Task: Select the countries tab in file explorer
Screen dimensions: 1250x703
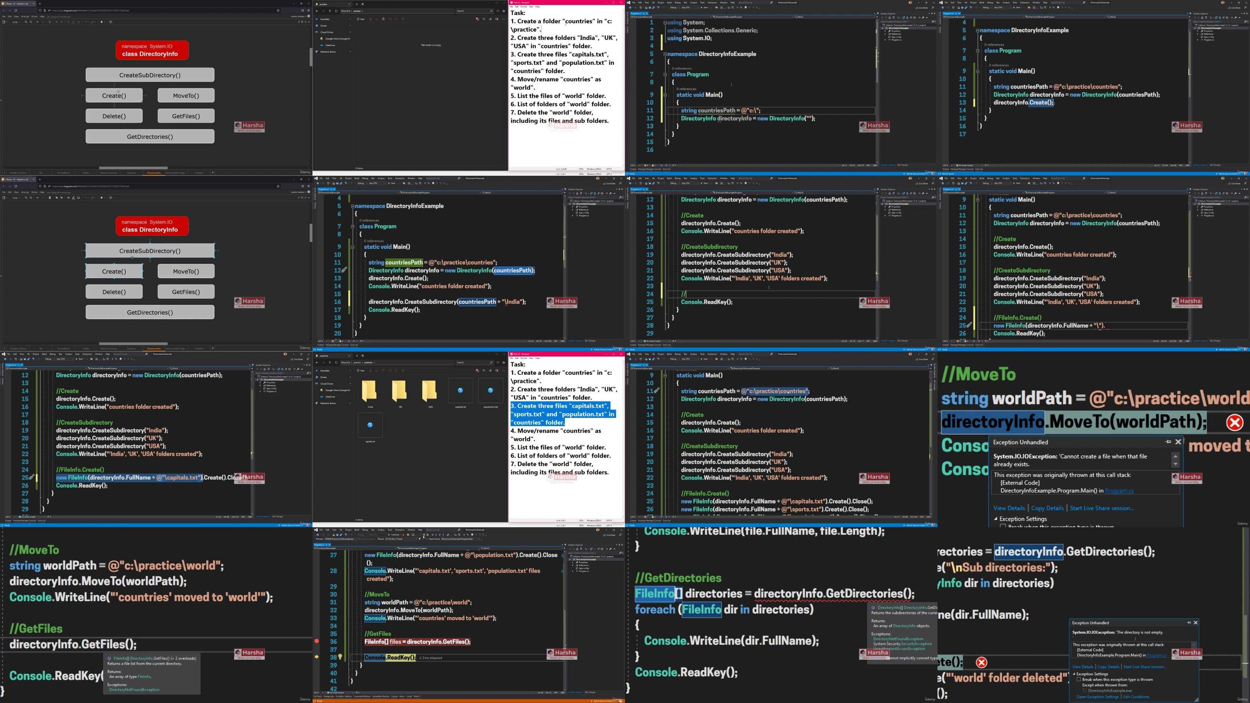Action: [x=324, y=356]
